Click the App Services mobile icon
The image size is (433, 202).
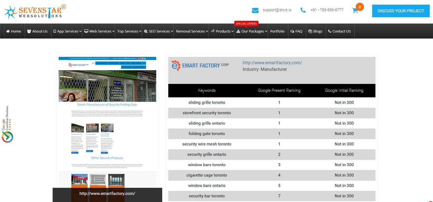click(x=55, y=31)
